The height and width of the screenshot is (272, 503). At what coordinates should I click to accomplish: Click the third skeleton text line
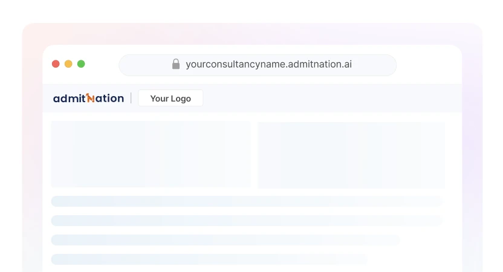point(225,240)
